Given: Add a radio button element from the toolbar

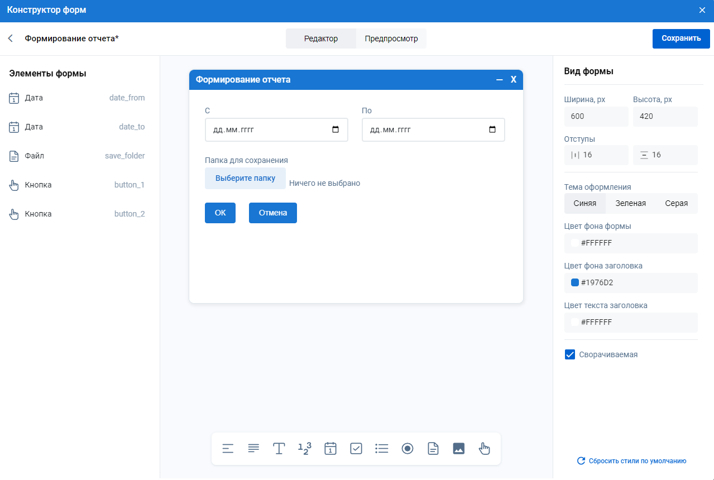Looking at the screenshot, I should coord(408,448).
